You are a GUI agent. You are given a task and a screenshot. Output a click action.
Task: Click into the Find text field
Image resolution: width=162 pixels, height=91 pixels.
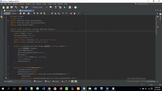point(18,81)
